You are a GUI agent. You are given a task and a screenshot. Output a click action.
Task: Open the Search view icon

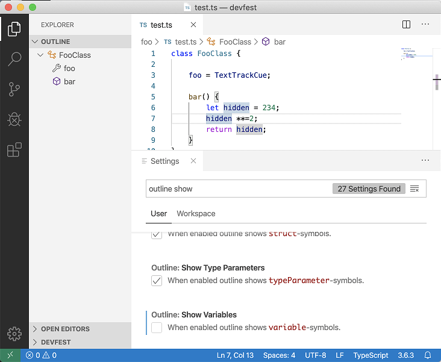14,59
